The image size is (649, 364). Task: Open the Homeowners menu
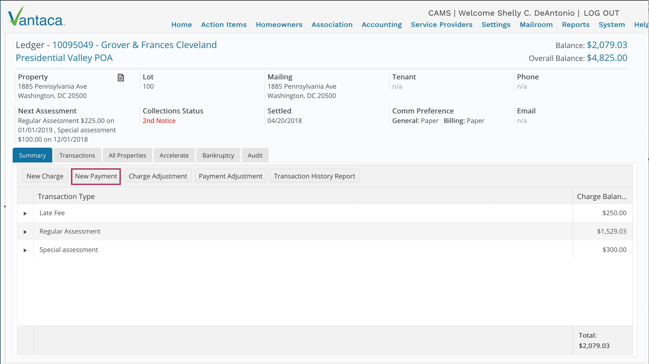[x=279, y=25]
